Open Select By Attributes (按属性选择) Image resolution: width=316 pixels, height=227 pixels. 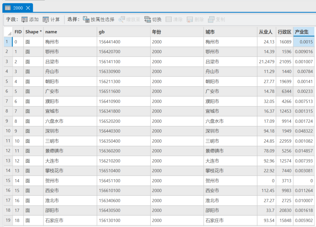click(x=99, y=20)
